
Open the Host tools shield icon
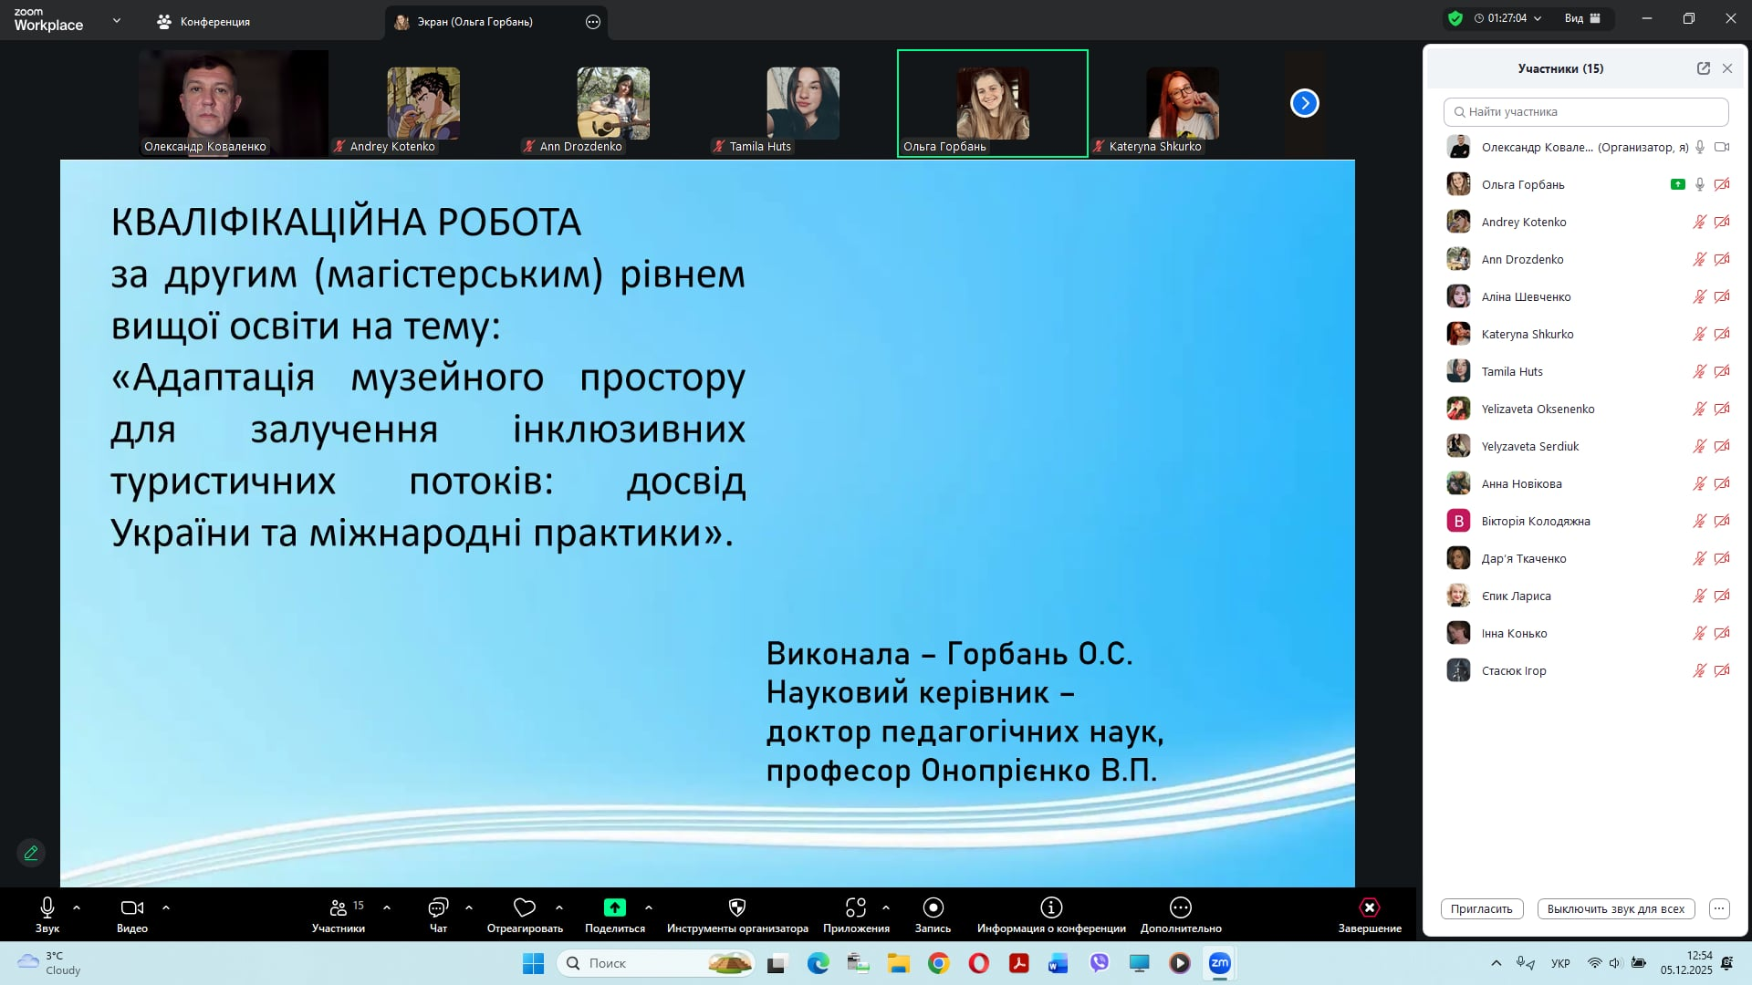tap(737, 907)
